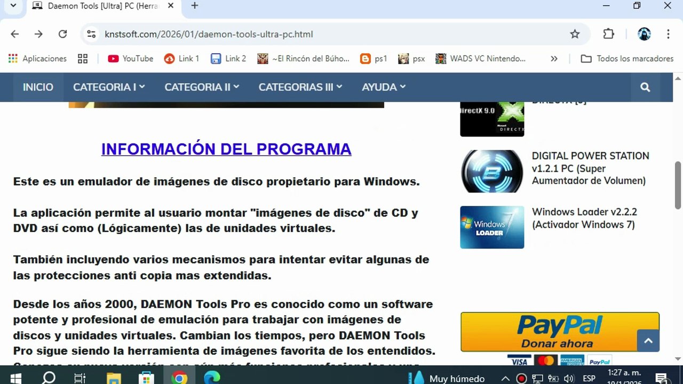
Task: View site information icon in address bar
Action: tap(91, 34)
